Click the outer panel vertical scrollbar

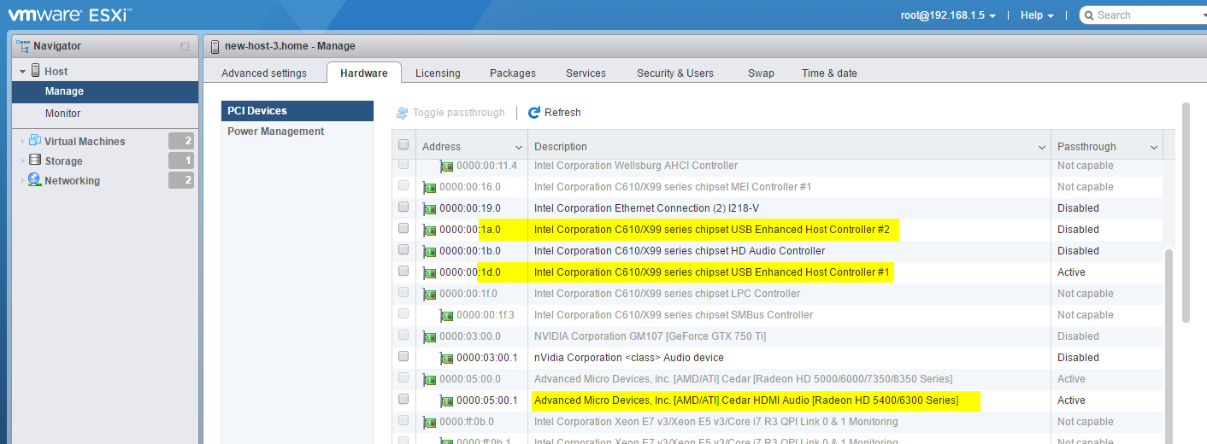pos(1186,213)
